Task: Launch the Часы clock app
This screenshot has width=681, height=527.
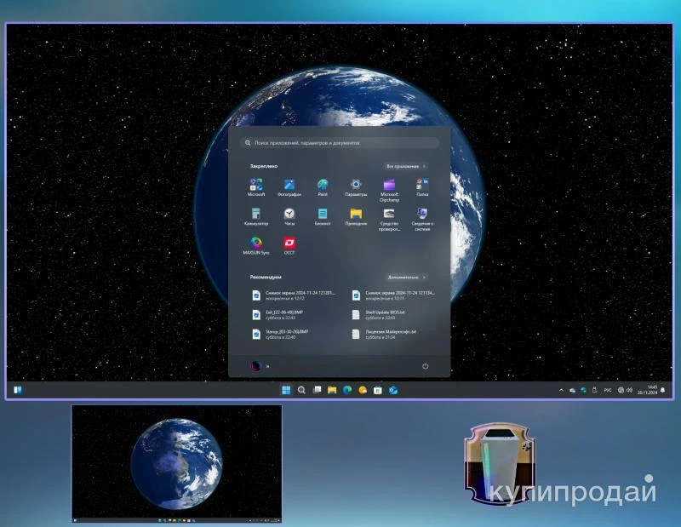Action: (x=289, y=215)
